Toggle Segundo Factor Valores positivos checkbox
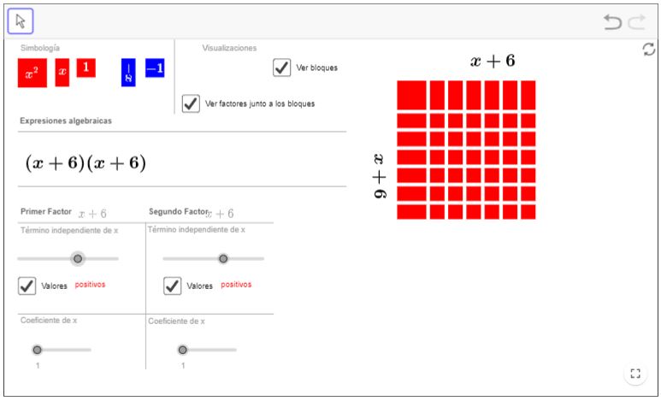The height and width of the screenshot is (401, 661). click(x=173, y=286)
